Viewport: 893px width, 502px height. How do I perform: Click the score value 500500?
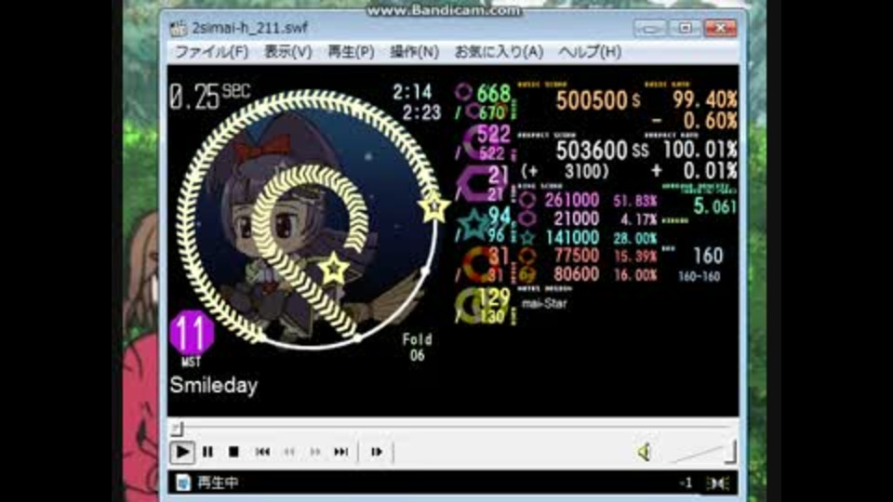coord(592,100)
